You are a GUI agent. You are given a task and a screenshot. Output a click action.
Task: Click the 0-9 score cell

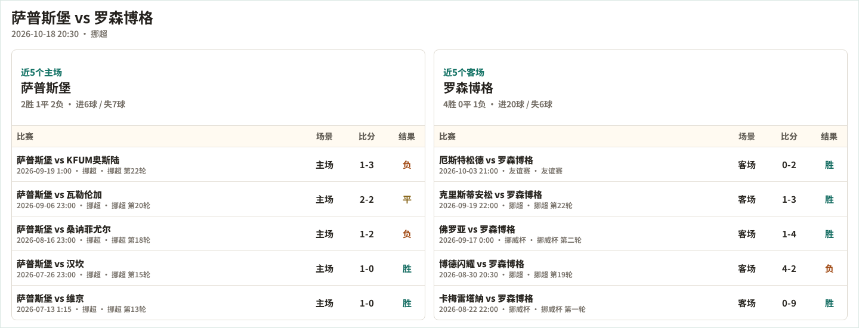pos(789,303)
